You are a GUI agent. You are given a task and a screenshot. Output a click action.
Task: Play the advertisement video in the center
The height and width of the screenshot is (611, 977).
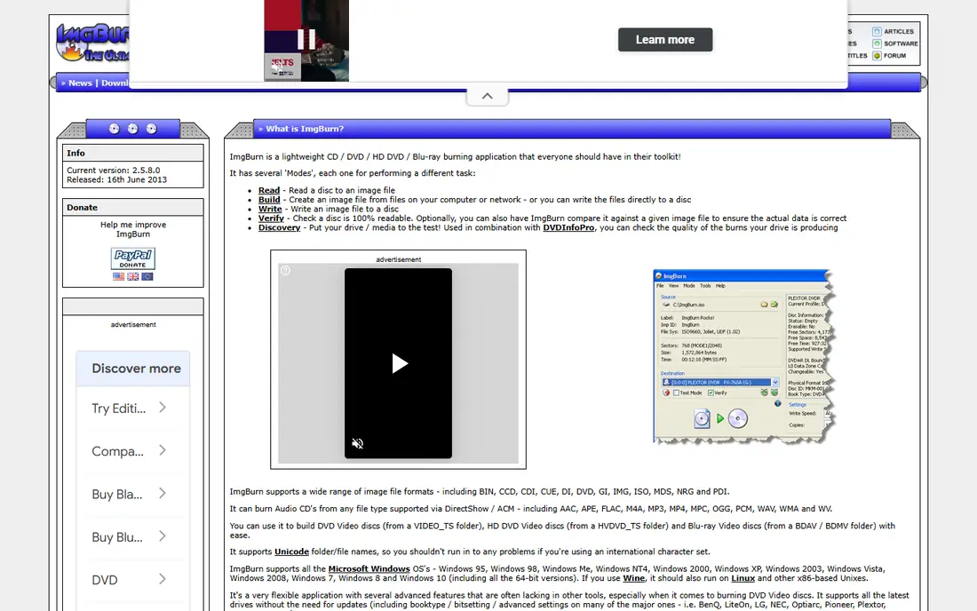pos(399,363)
